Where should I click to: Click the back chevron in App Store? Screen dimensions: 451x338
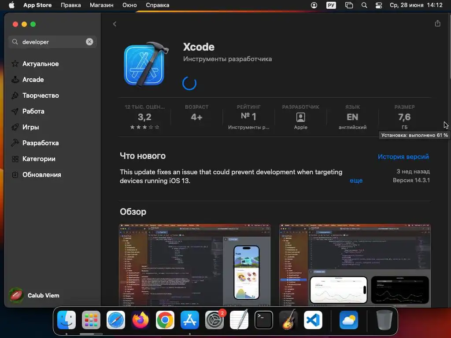click(115, 24)
